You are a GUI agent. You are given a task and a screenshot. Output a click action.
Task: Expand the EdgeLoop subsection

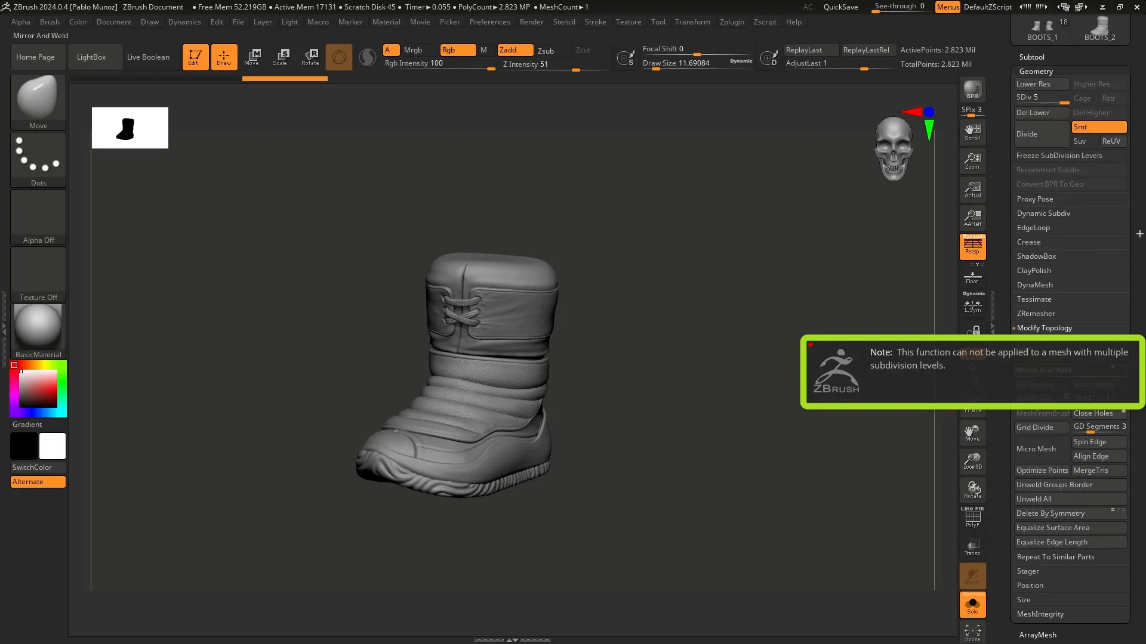[1033, 228]
